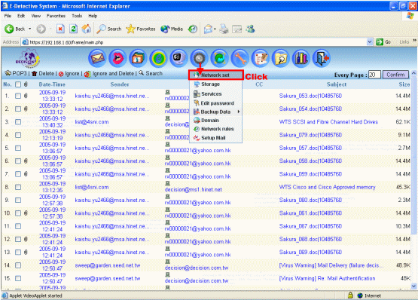Click the Ignore and Delete link

[109, 73]
